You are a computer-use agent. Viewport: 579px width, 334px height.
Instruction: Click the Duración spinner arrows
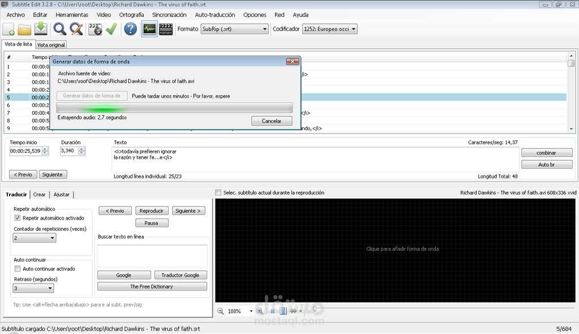pos(82,151)
